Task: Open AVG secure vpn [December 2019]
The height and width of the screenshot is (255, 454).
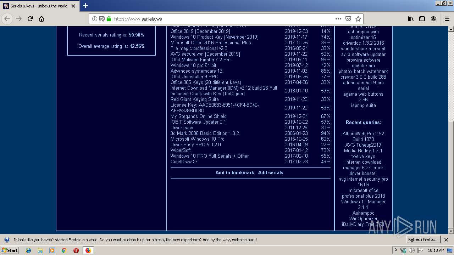Action: click(205, 54)
